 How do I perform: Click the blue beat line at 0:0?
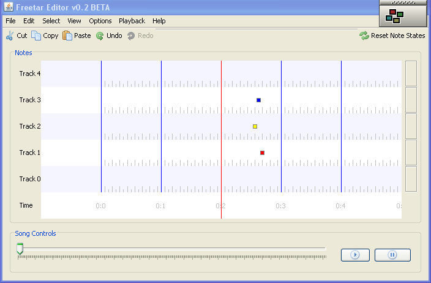coord(101,127)
